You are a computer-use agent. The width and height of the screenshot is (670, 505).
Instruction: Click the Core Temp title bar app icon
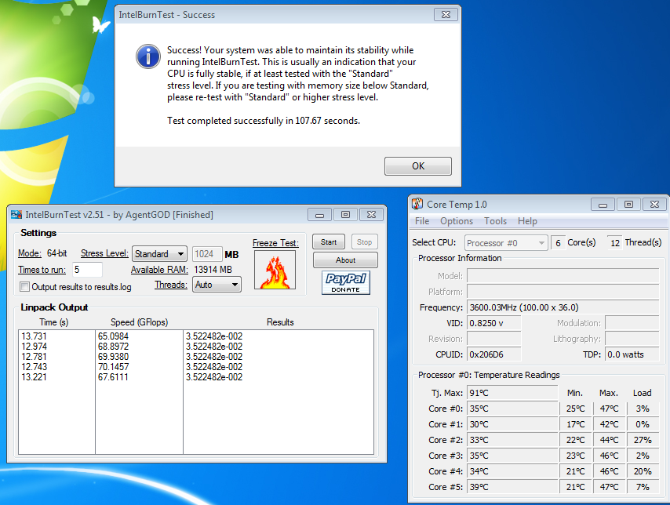coord(417,204)
